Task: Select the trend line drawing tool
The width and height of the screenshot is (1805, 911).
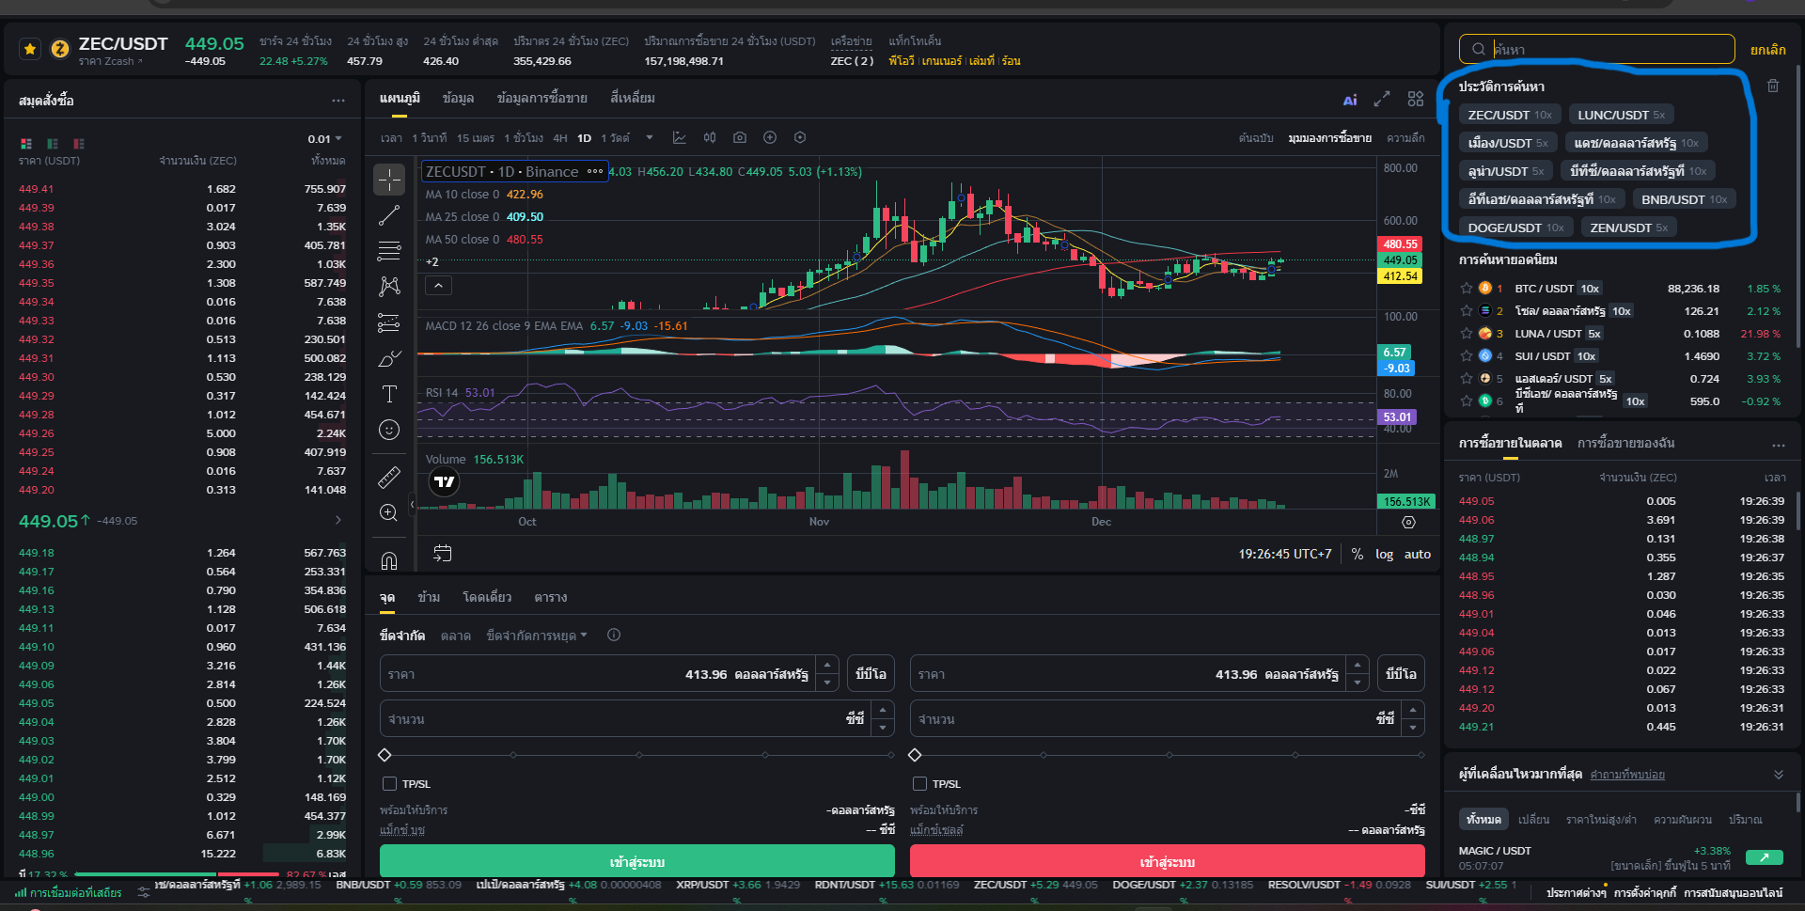Action: 389,215
